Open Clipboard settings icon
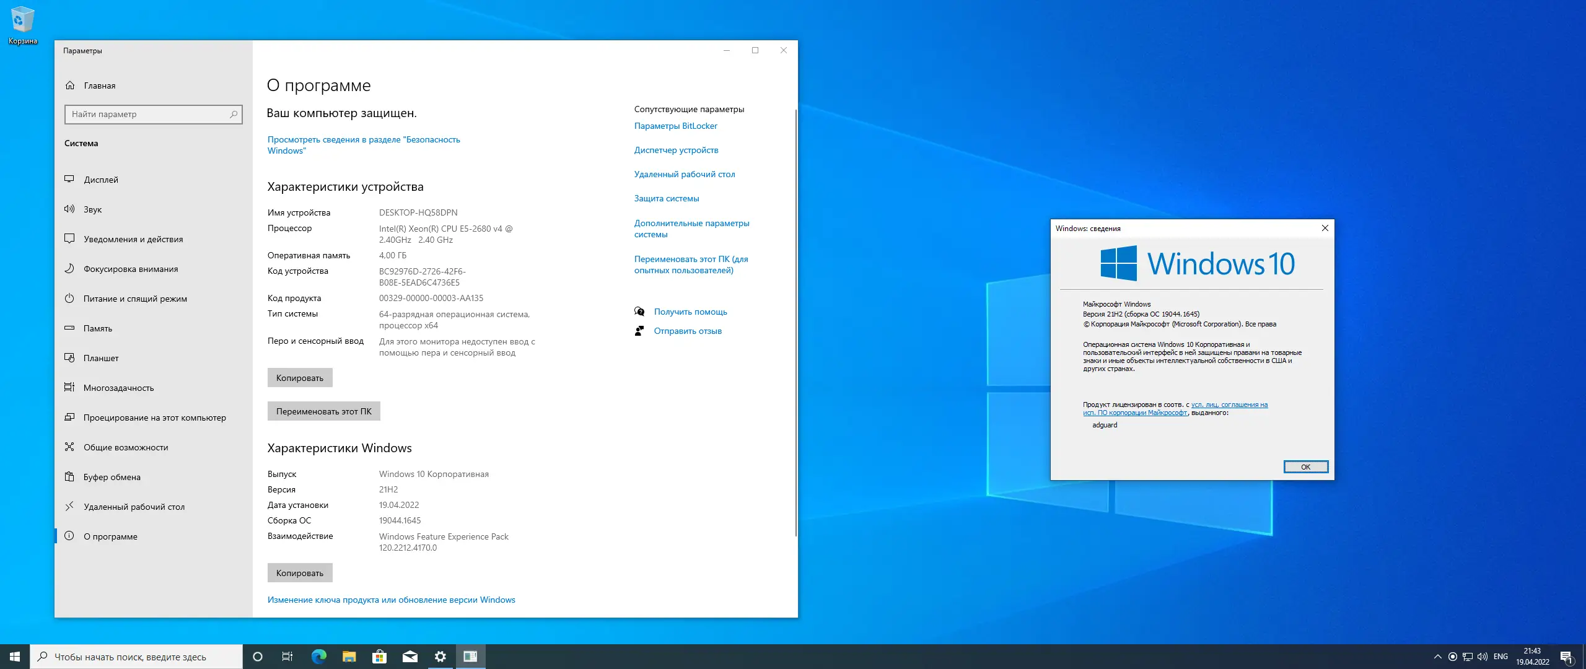 69,476
